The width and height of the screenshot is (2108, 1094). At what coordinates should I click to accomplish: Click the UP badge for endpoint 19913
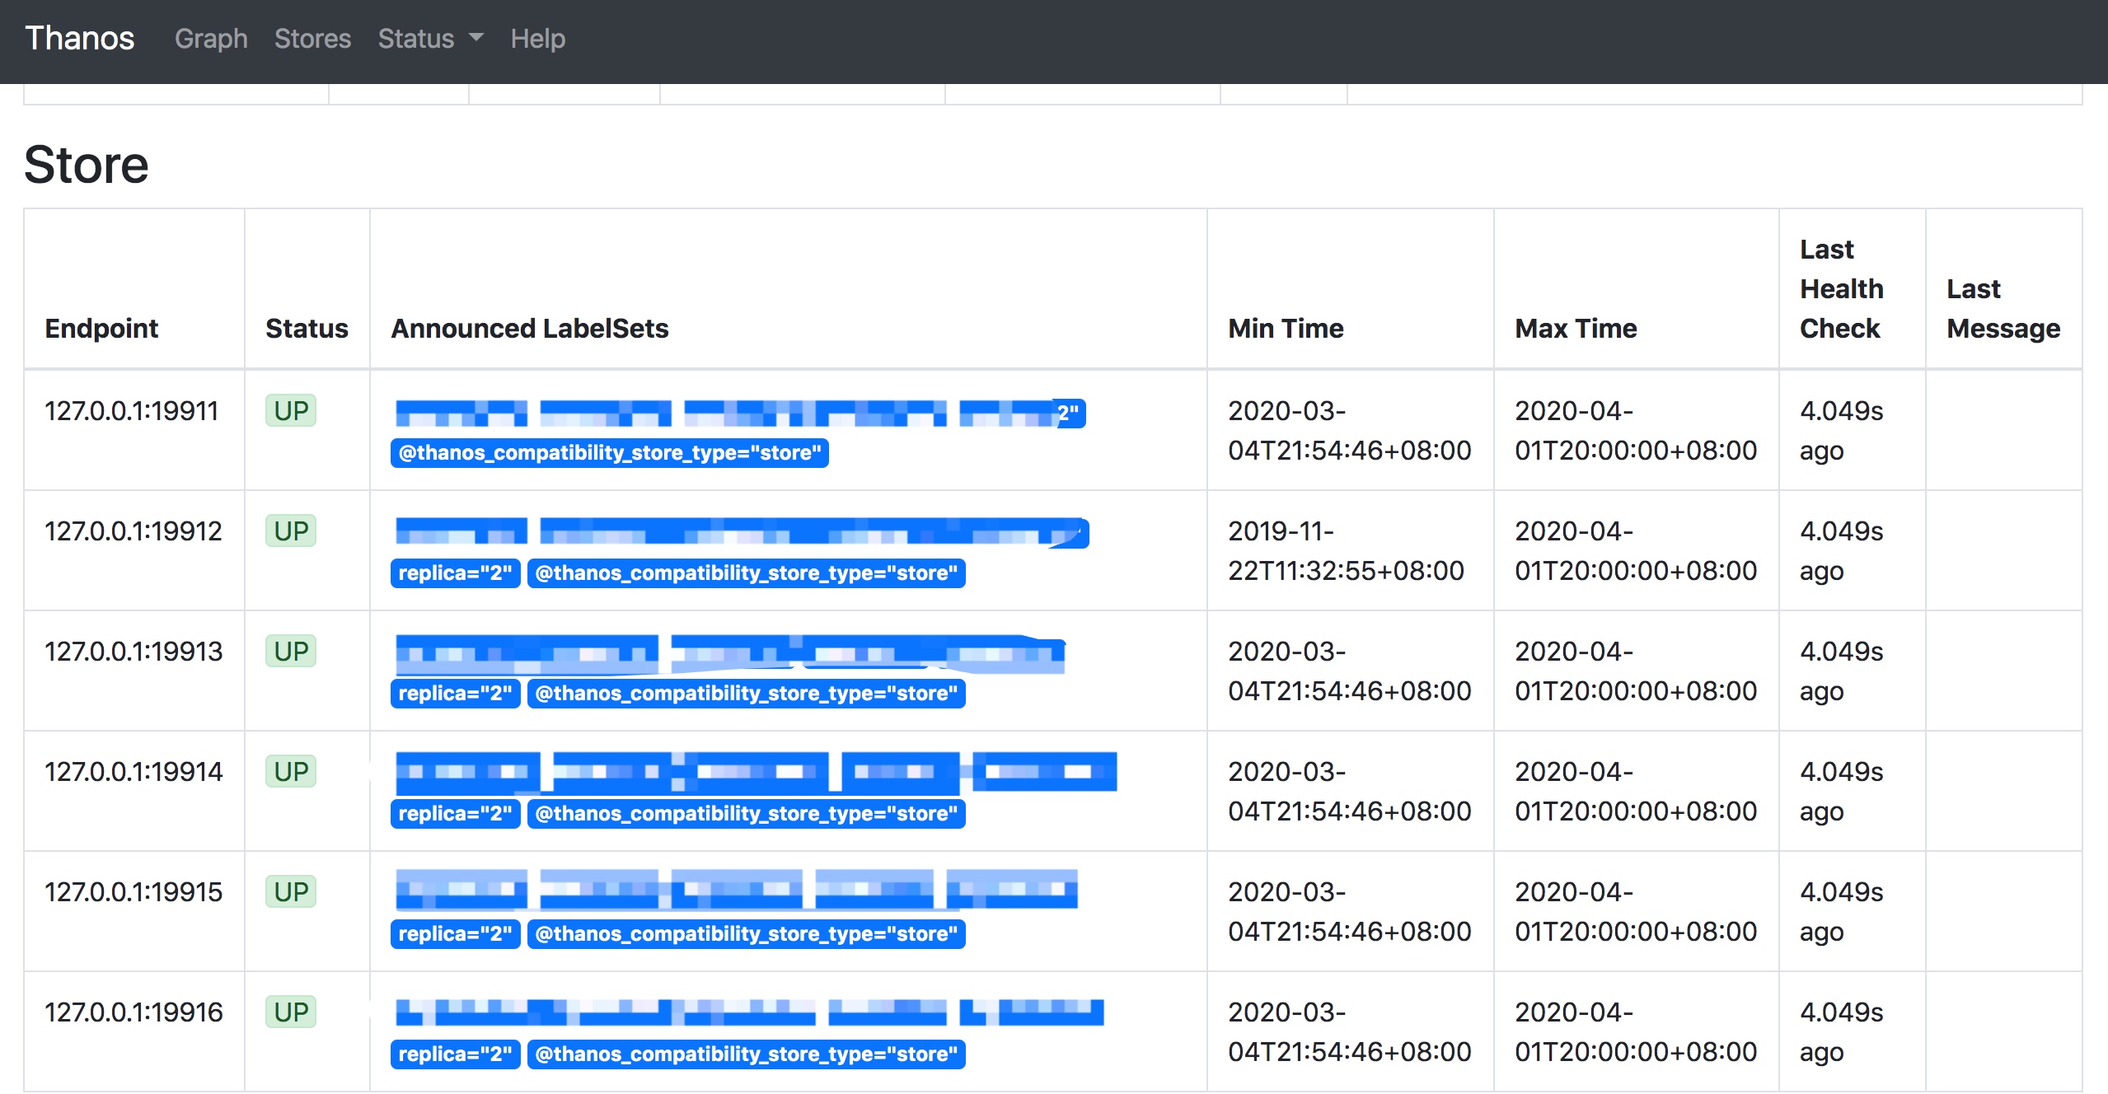pos(291,651)
